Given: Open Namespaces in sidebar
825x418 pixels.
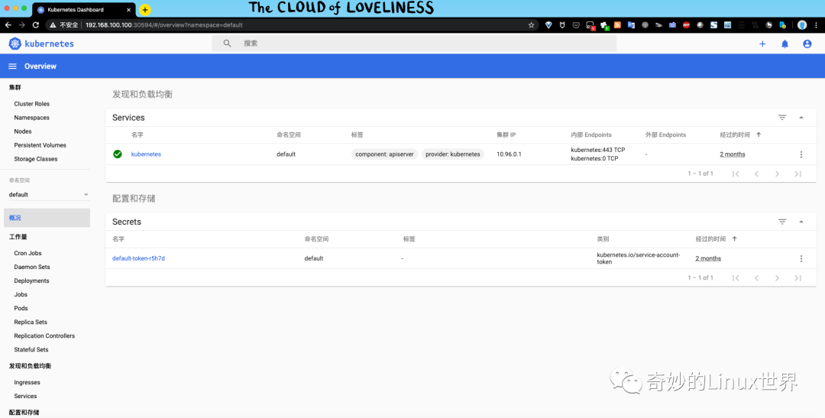Looking at the screenshot, I should 31,118.
